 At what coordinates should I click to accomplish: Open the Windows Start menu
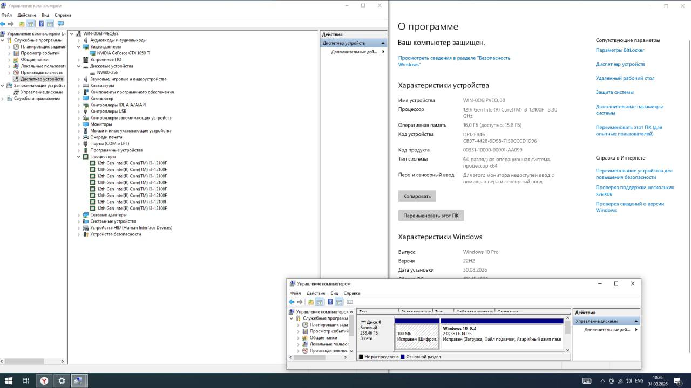[9, 380]
